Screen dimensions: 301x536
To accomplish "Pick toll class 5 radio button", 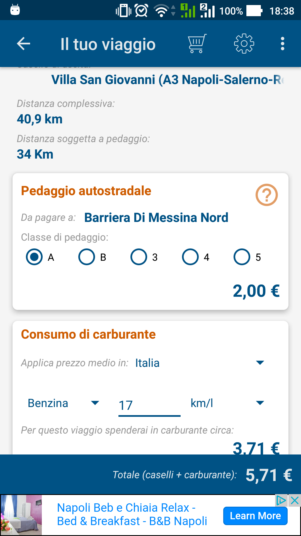I will click(x=242, y=257).
